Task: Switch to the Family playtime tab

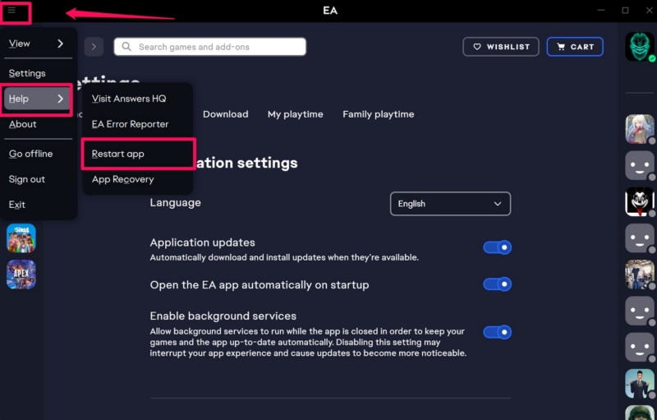Action: pyautogui.click(x=378, y=114)
